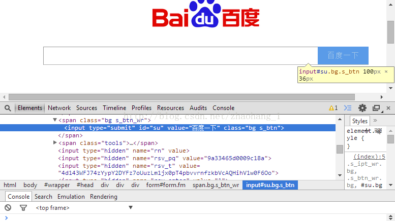Close the DevTools panel
The height and width of the screenshot is (221, 395).
coord(388,108)
